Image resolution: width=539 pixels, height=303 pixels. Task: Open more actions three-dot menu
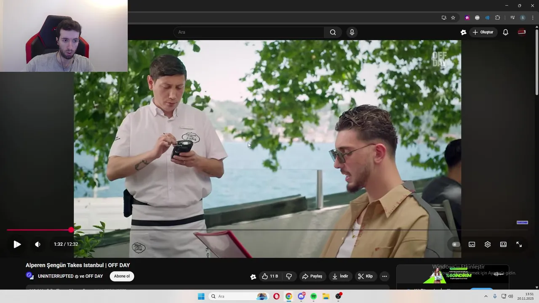pos(384,276)
